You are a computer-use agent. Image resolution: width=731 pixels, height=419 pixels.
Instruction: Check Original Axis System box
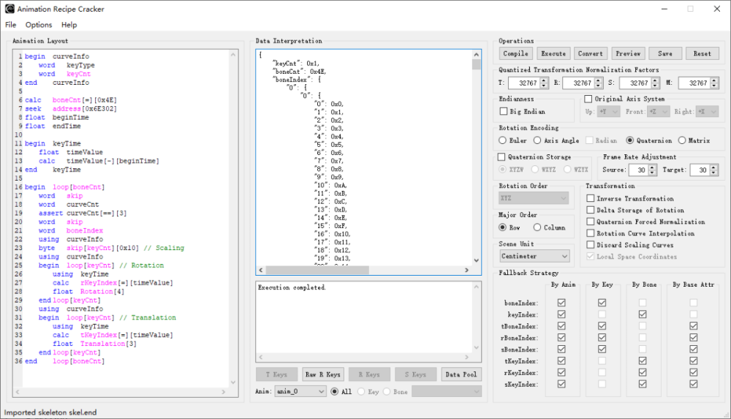click(588, 99)
